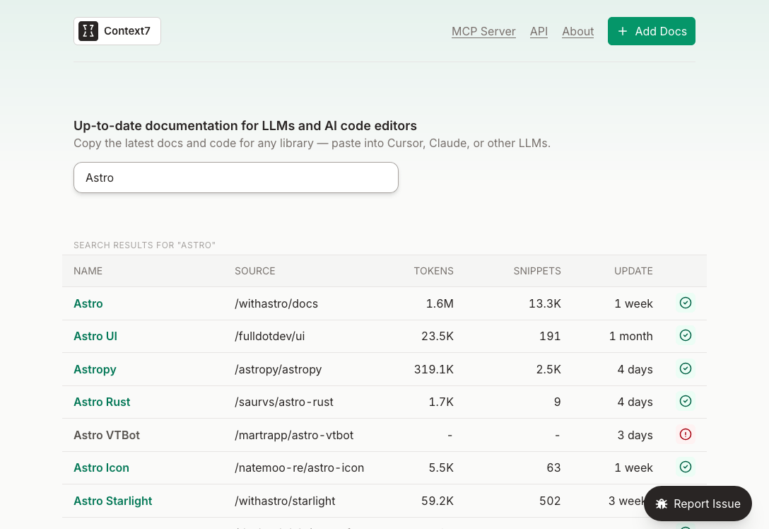
Task: Click the Tokens column header
Action: tap(433, 271)
